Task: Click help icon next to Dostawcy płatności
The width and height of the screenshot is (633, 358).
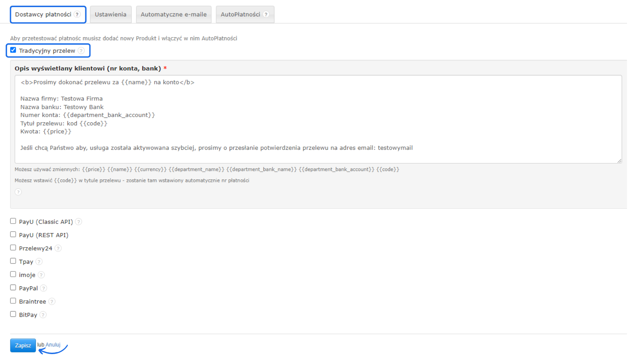Action: coord(77,15)
